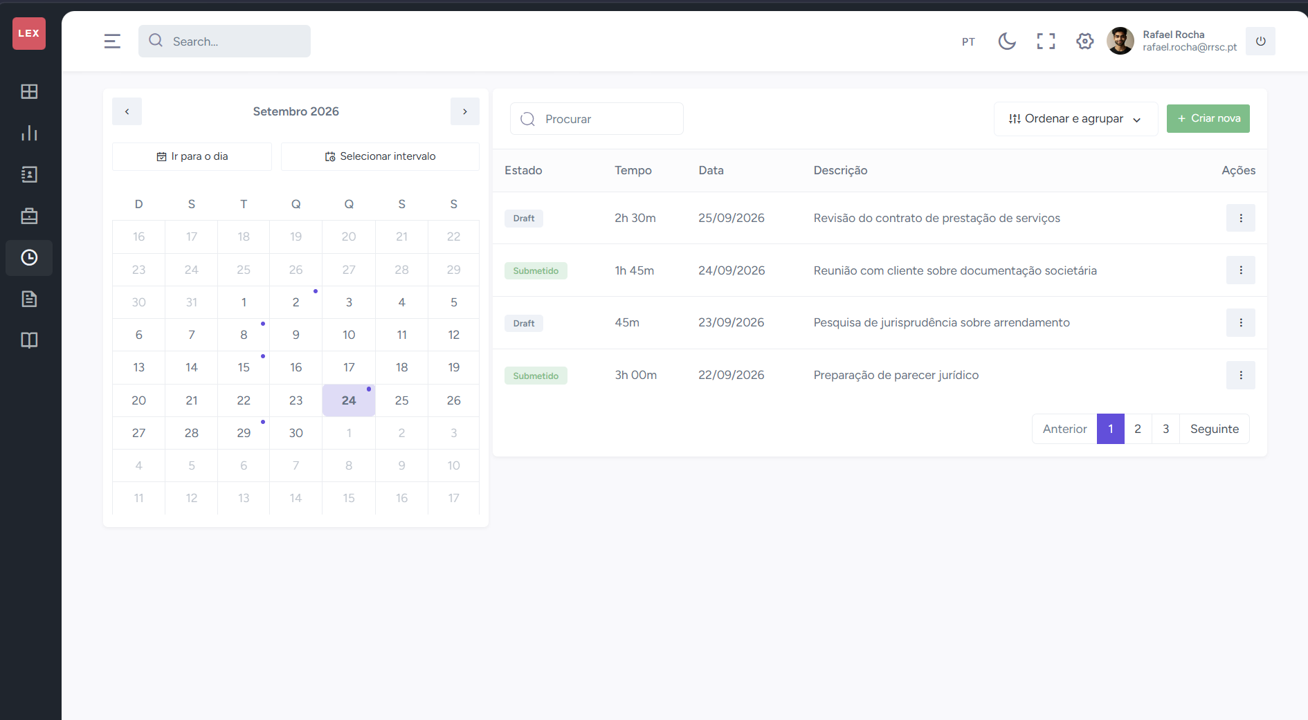1308x720 pixels.
Task: Click the settings gear icon in header
Action: pos(1084,41)
